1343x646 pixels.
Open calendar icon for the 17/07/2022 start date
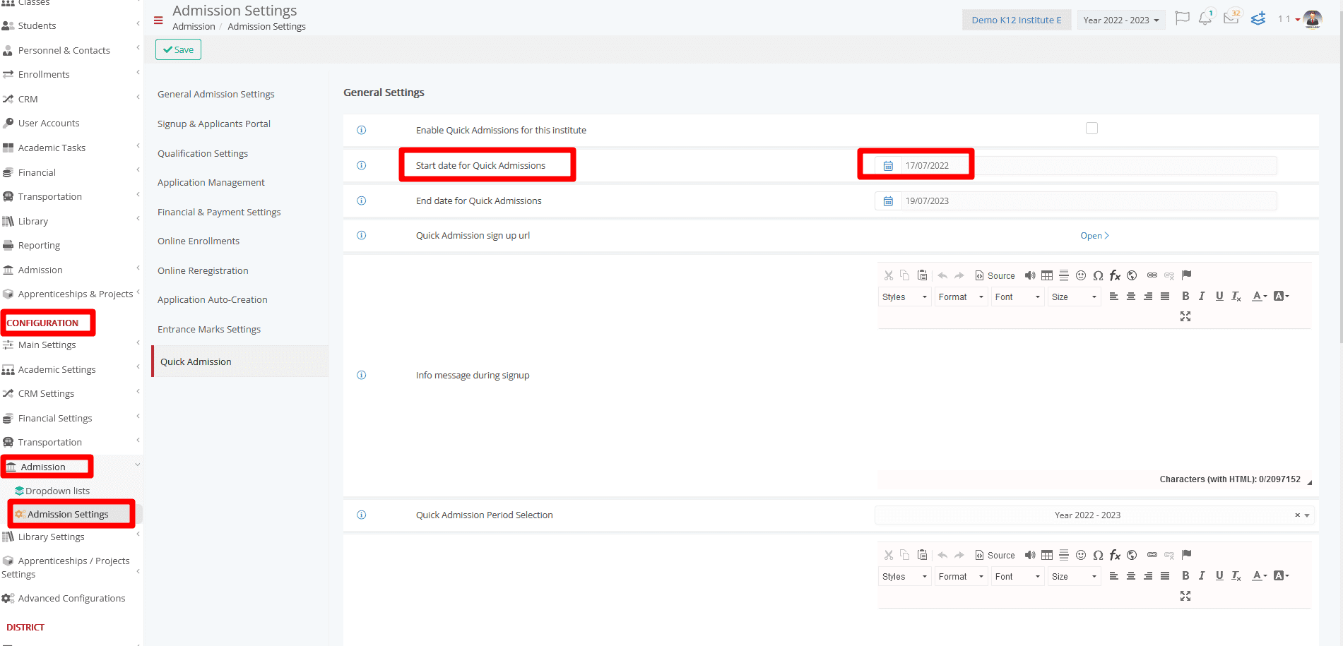(x=888, y=166)
